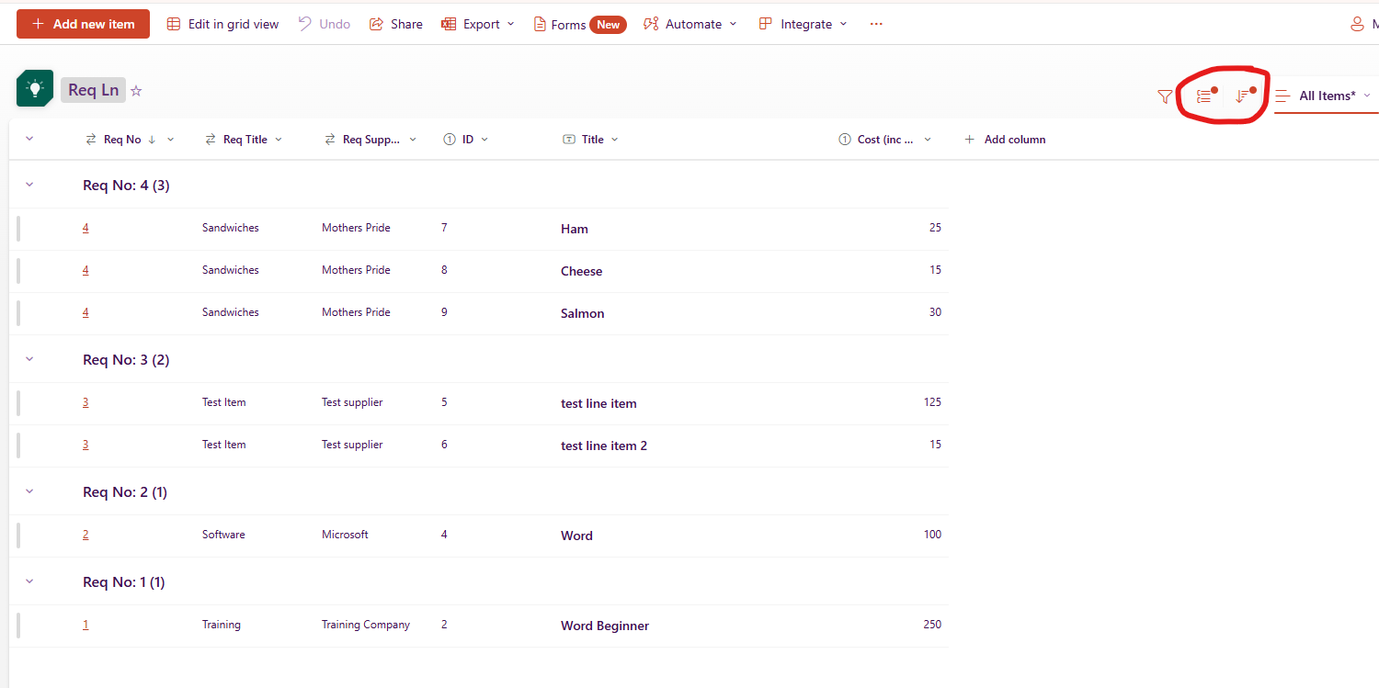Screen dimensions: 1379x688
Task: Collapse the Req No: 4 group
Action: 28,185
